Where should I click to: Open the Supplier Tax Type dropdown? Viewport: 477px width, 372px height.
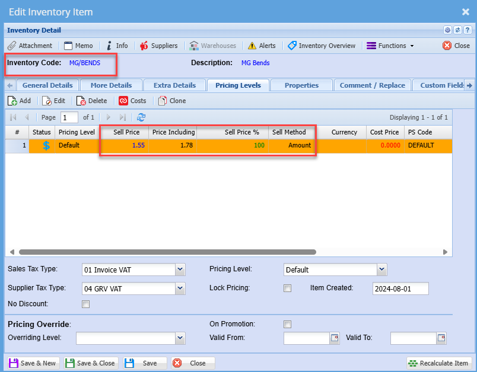(180, 288)
